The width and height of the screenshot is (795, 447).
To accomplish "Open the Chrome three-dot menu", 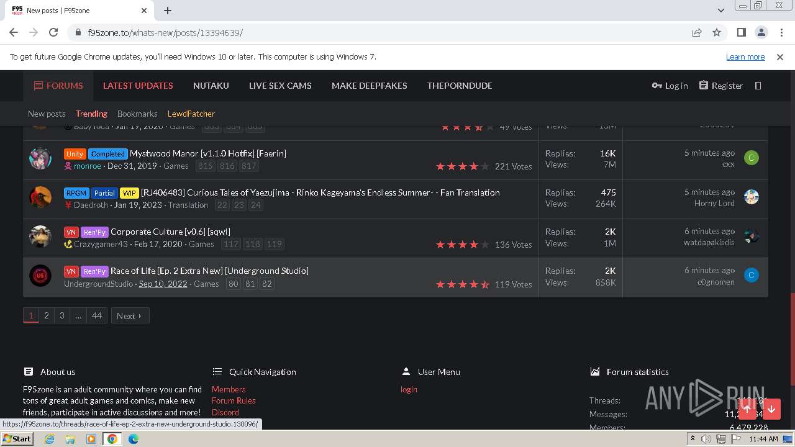I will pyautogui.click(x=781, y=32).
